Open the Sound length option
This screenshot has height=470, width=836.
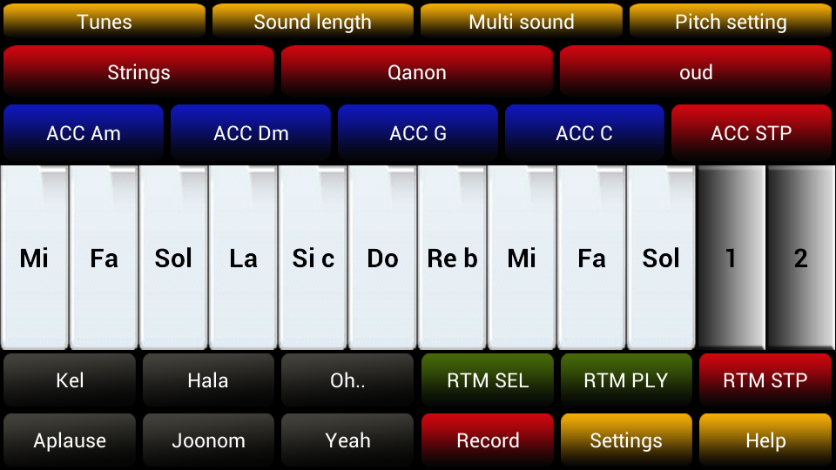coord(313,22)
